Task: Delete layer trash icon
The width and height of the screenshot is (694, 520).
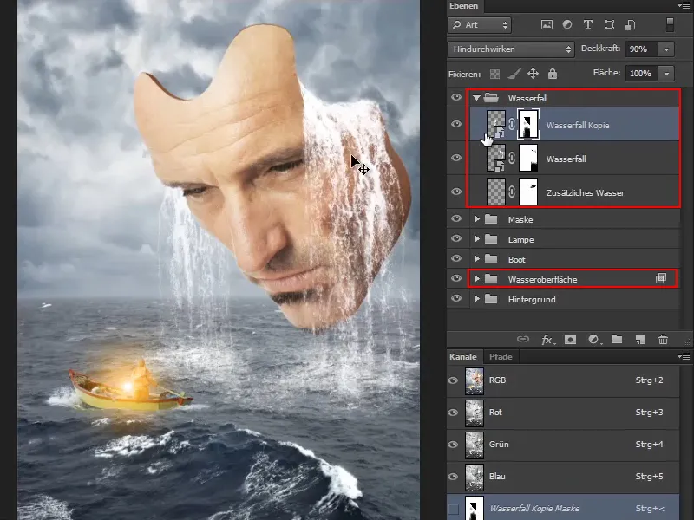Action: pyautogui.click(x=663, y=340)
